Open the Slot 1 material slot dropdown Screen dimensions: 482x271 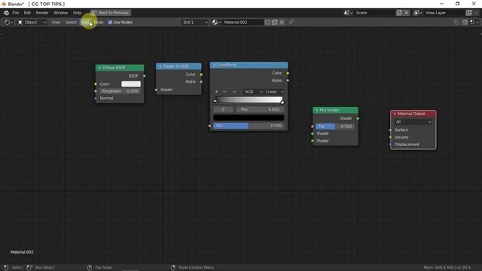click(x=195, y=23)
